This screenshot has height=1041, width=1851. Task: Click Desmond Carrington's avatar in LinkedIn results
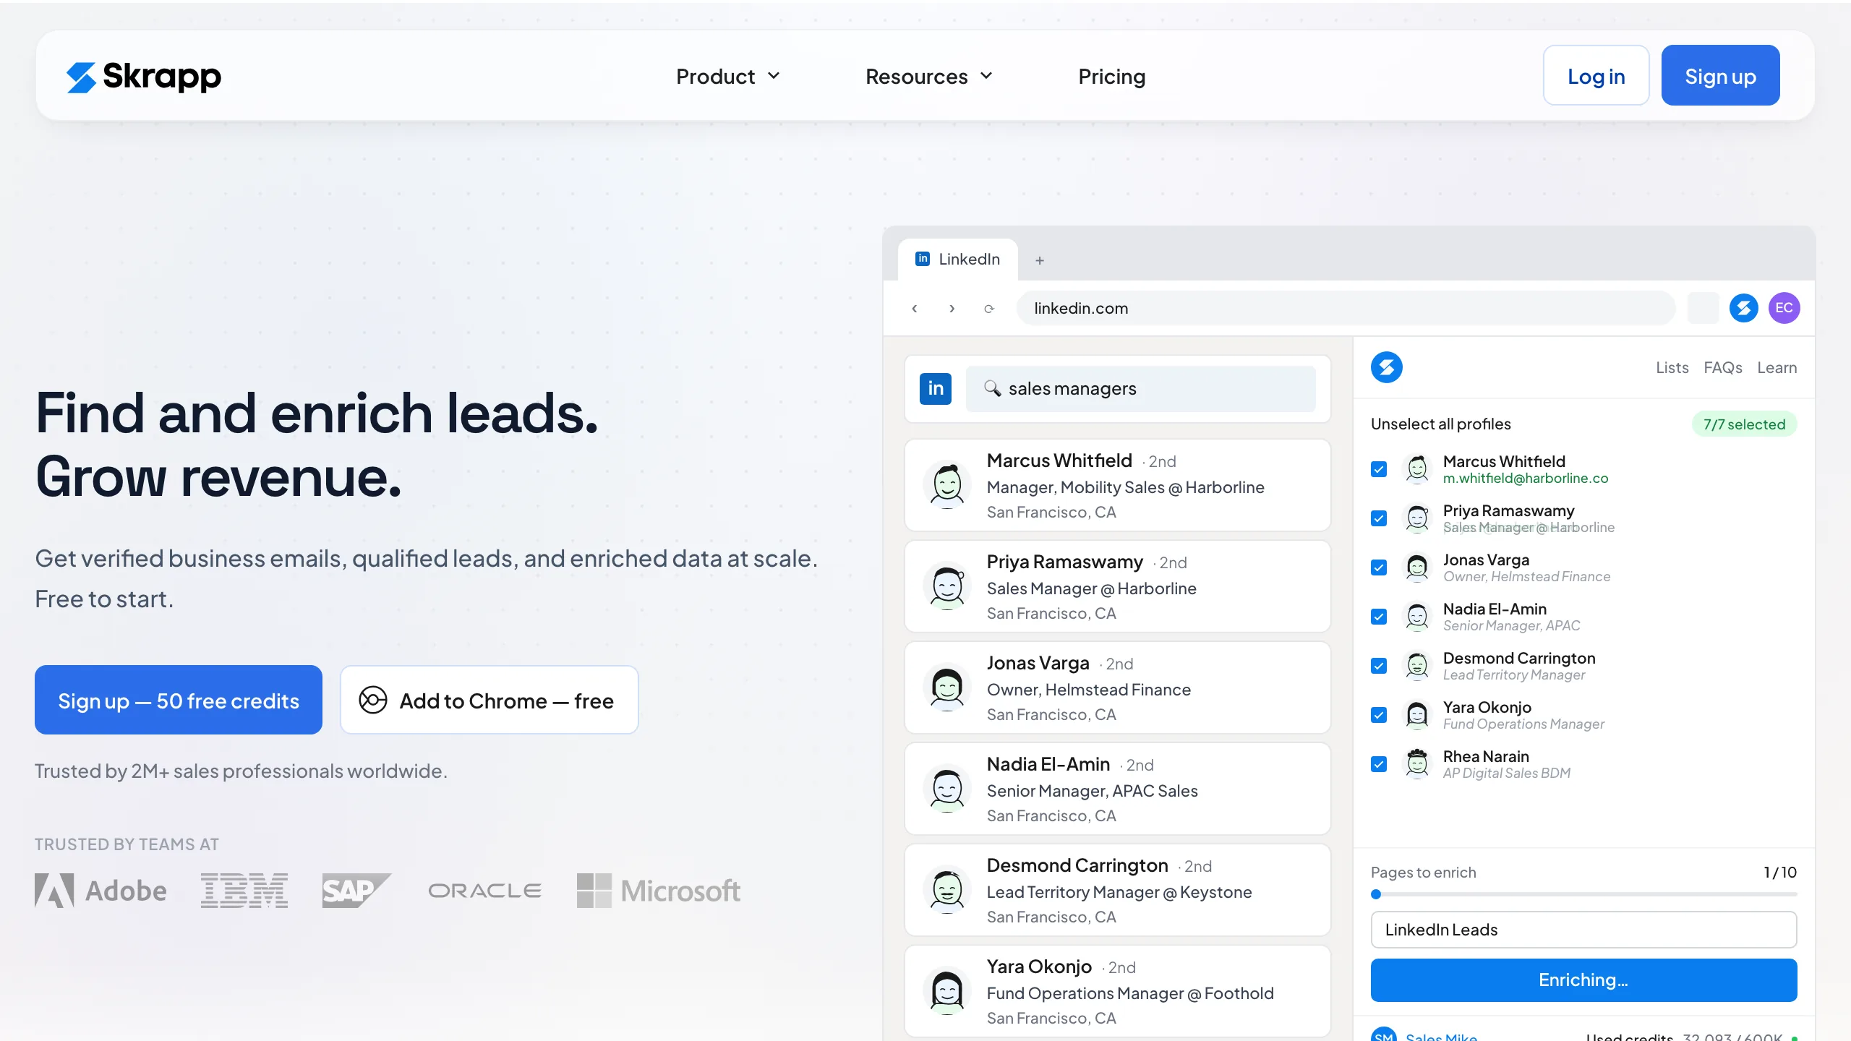947,889
